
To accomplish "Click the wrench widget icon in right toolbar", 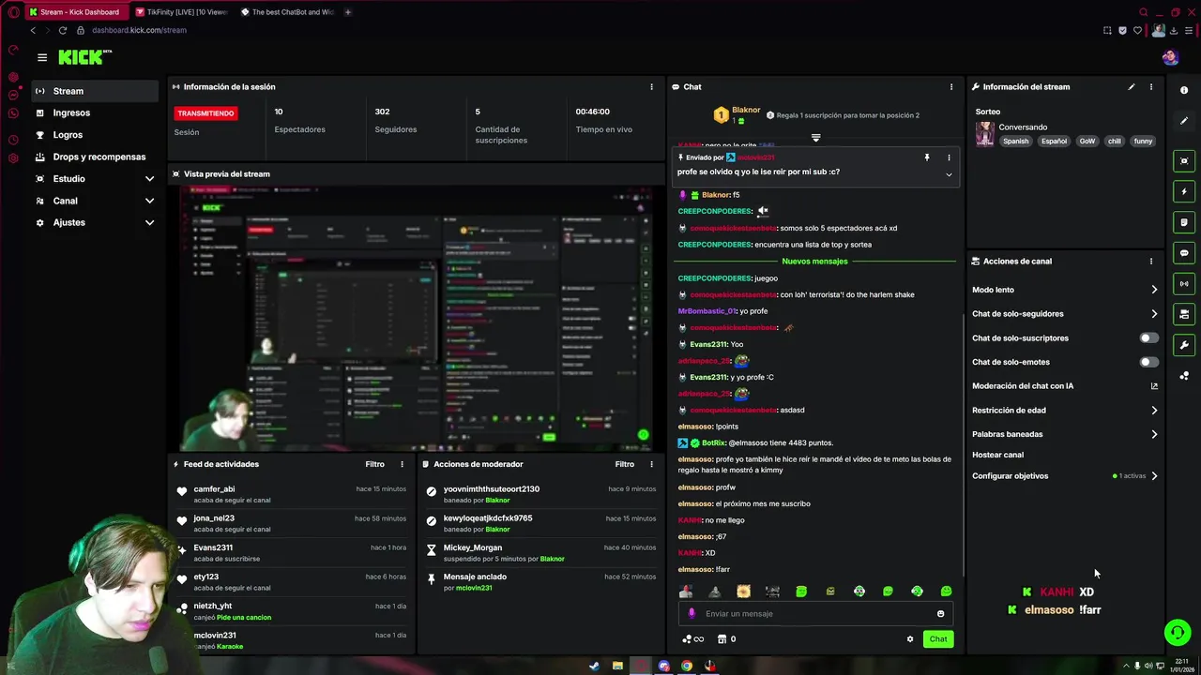I will point(1184,345).
